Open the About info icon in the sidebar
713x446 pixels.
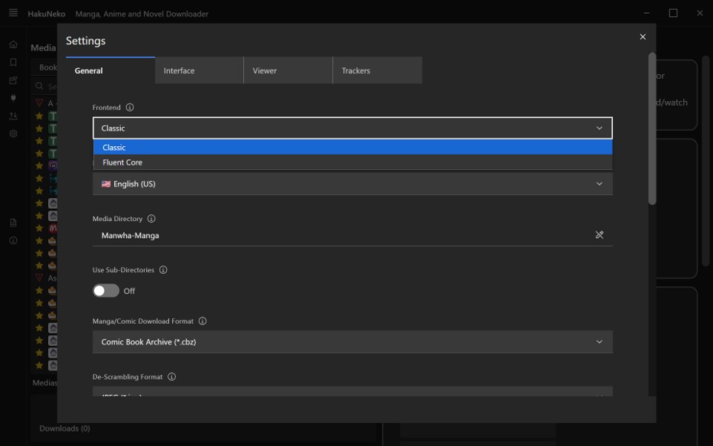[13, 240]
